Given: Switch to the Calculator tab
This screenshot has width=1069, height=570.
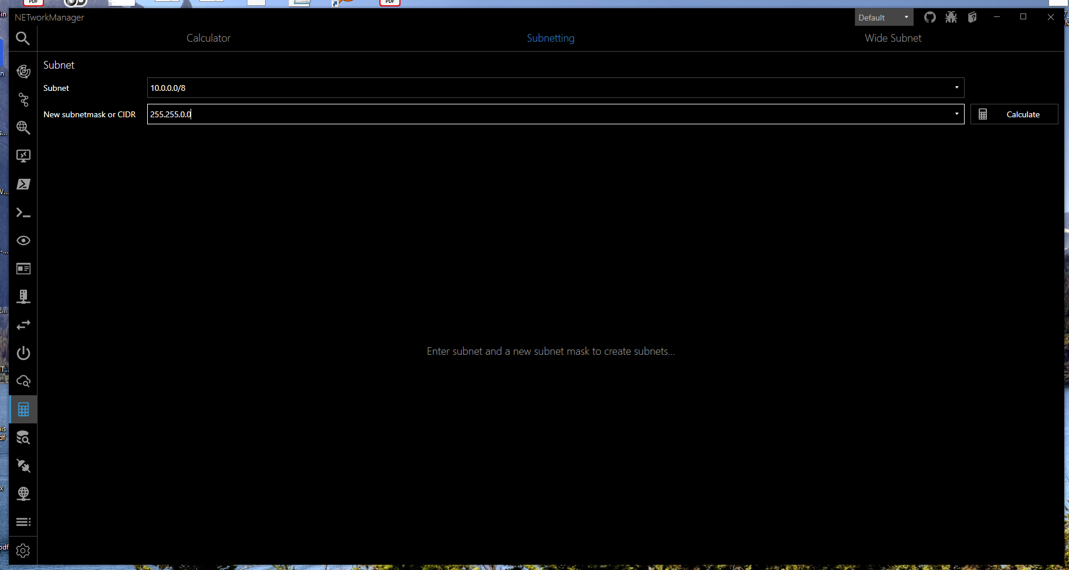Looking at the screenshot, I should pos(208,38).
